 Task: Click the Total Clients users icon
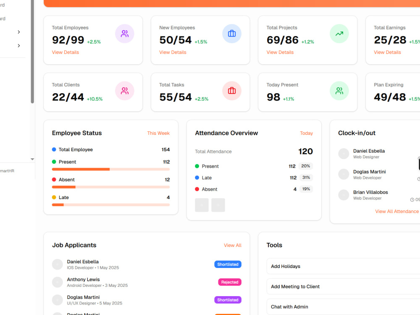coord(125,91)
